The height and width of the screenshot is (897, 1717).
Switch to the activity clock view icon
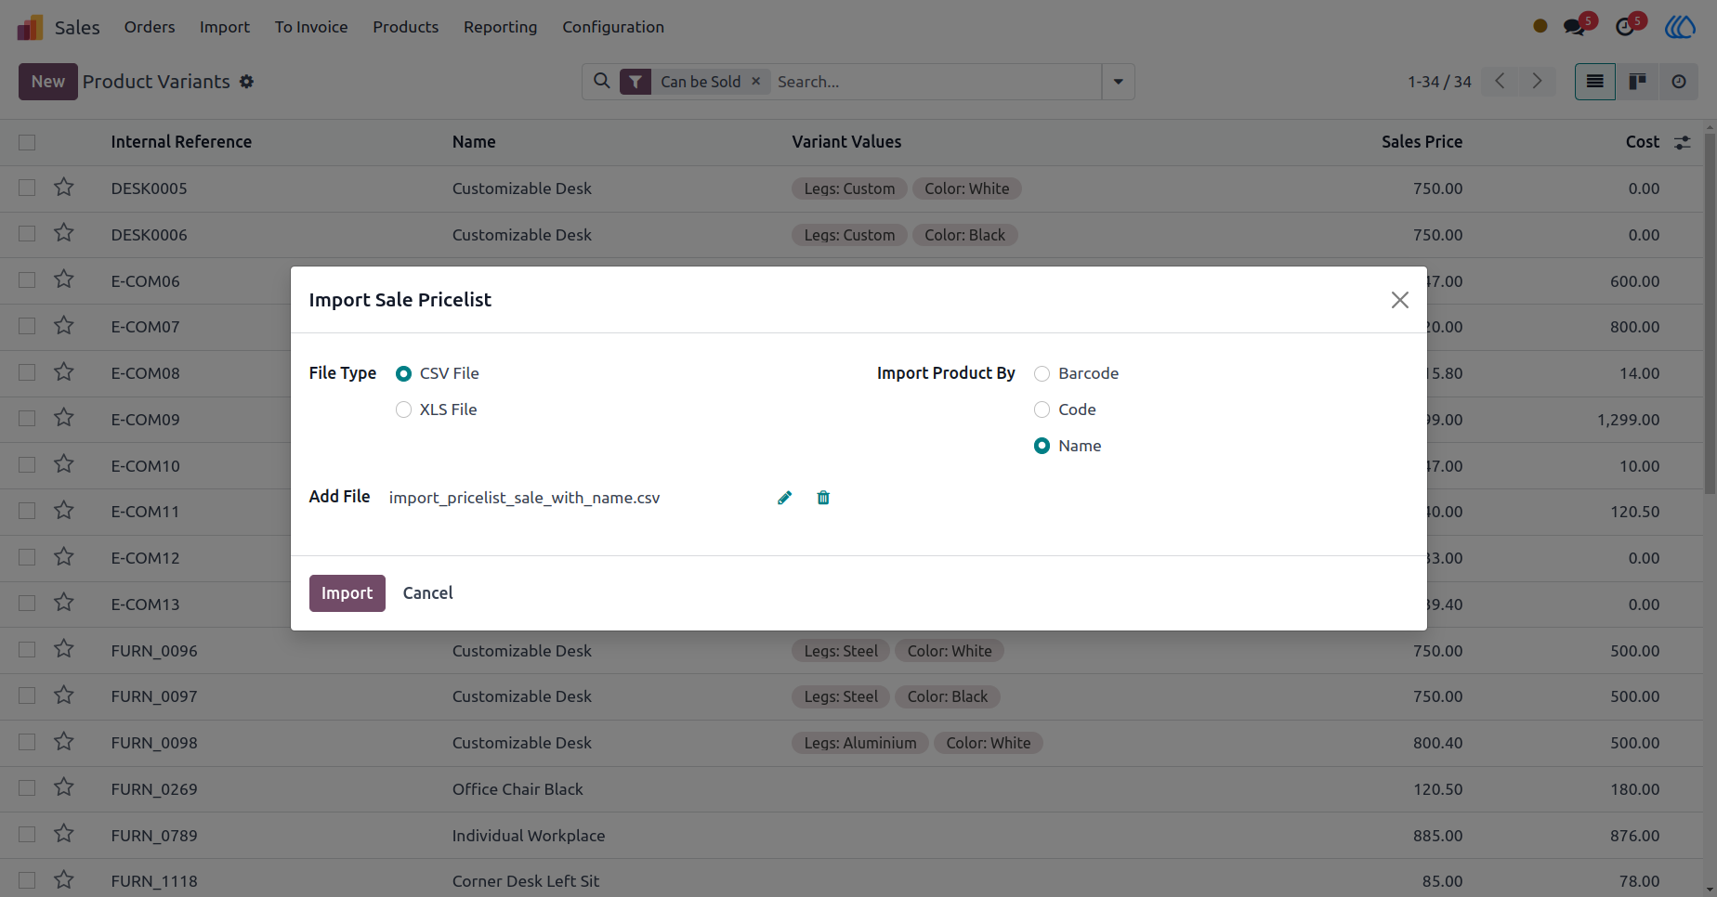coord(1678,82)
